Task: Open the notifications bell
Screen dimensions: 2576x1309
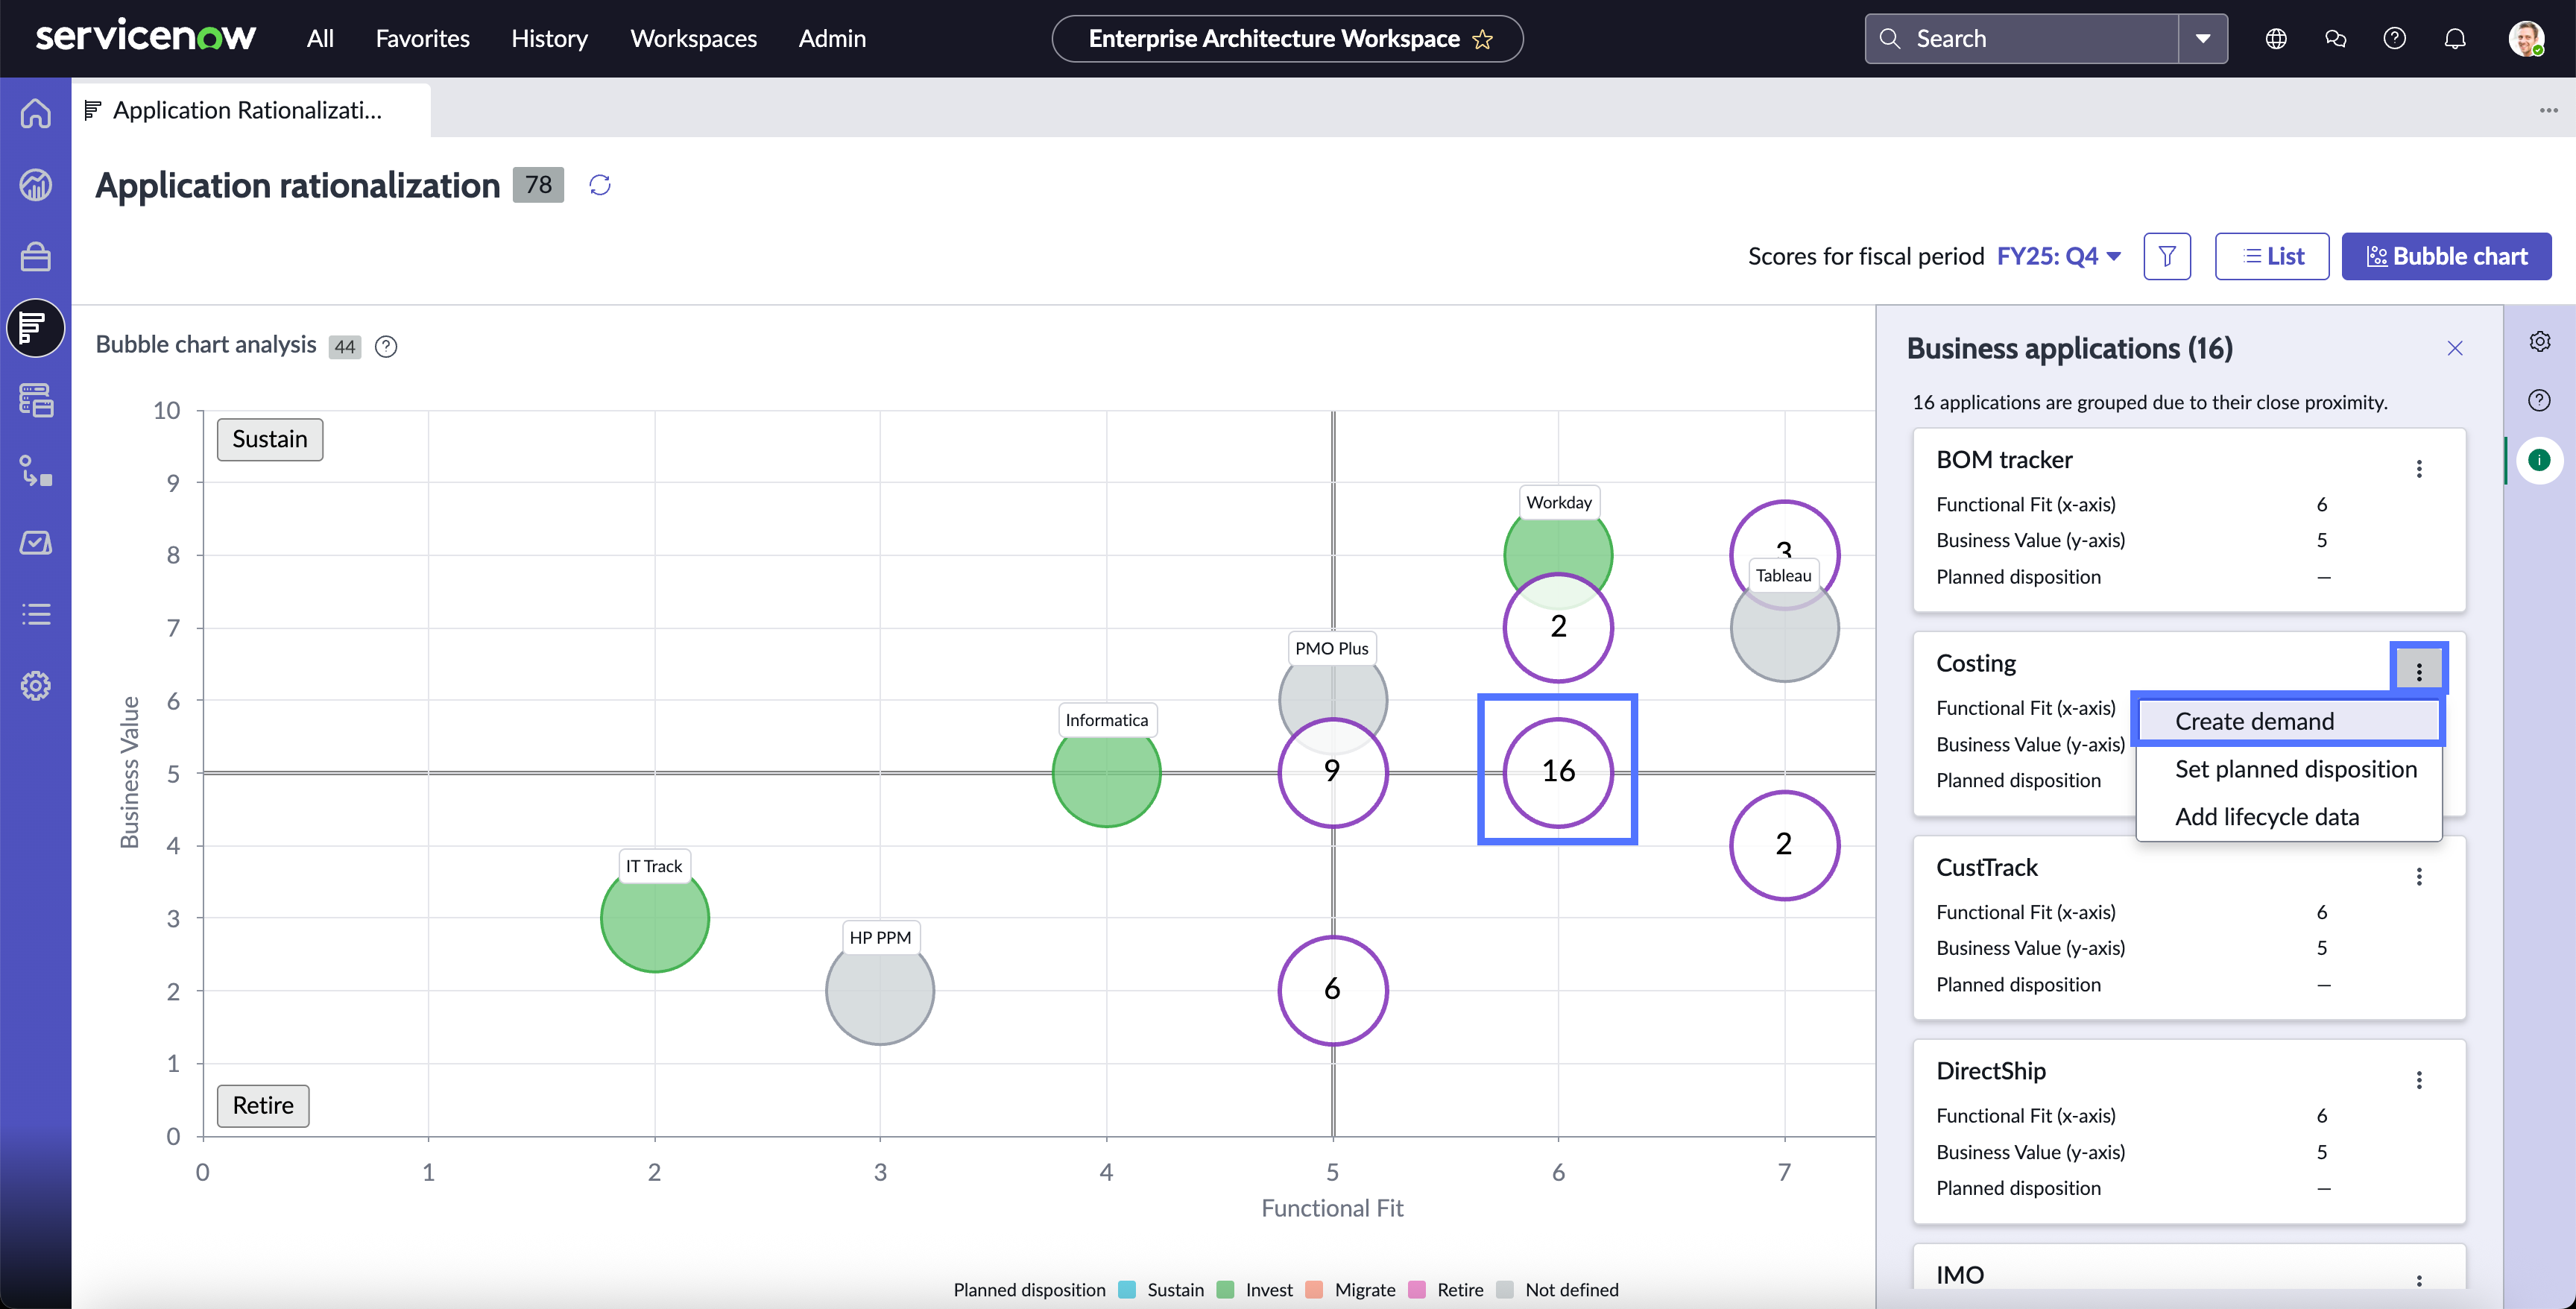Action: pos(2455,38)
